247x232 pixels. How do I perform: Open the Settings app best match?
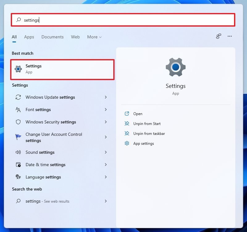(x=62, y=70)
